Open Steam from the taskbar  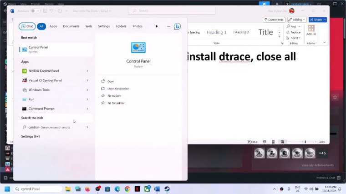coord(167,189)
